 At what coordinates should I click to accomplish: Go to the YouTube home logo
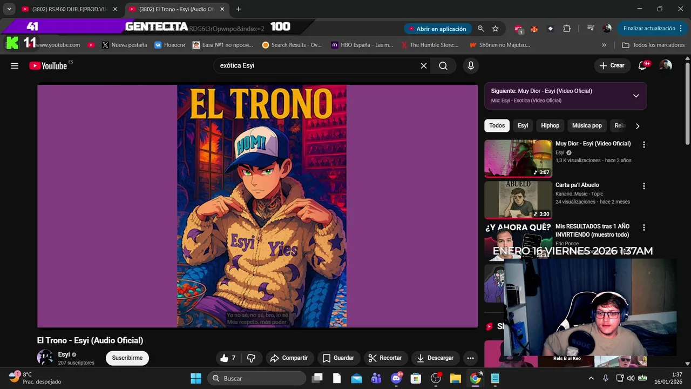tap(48, 65)
